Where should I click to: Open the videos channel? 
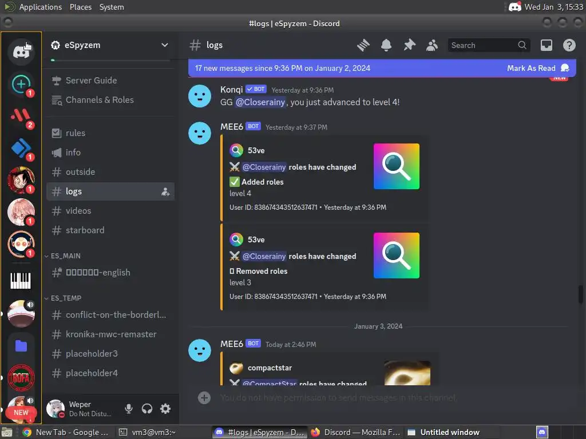pyautogui.click(x=110, y=210)
